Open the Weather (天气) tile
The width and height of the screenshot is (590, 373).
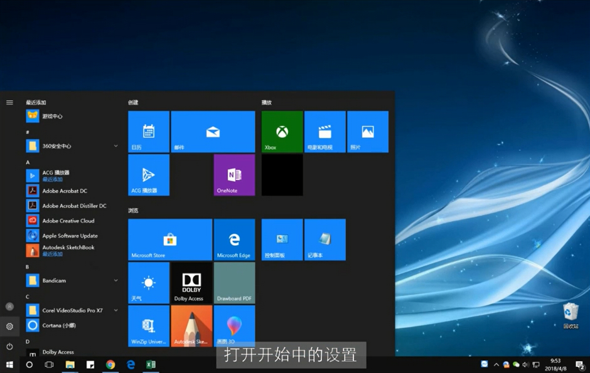point(149,283)
